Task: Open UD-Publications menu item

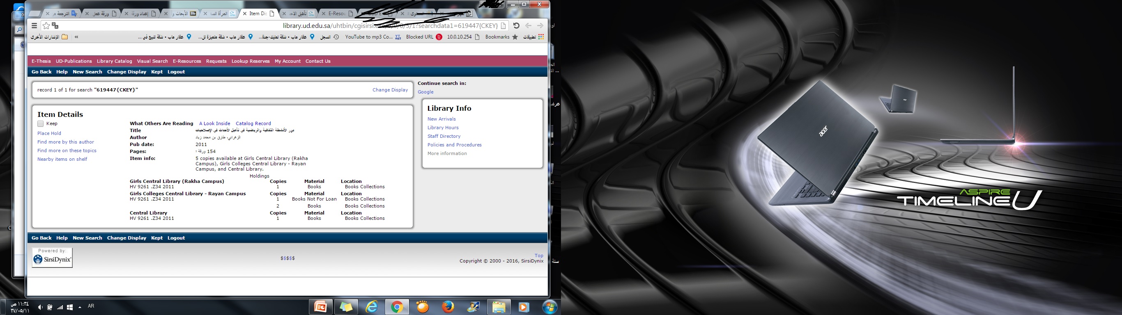Action: click(74, 62)
